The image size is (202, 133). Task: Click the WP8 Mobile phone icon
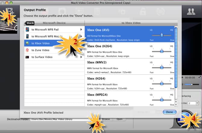click(27, 36)
